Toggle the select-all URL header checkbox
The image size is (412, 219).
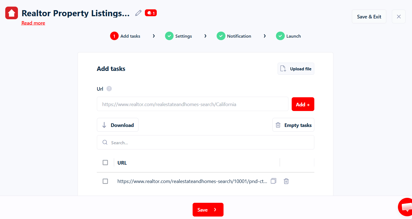click(105, 163)
